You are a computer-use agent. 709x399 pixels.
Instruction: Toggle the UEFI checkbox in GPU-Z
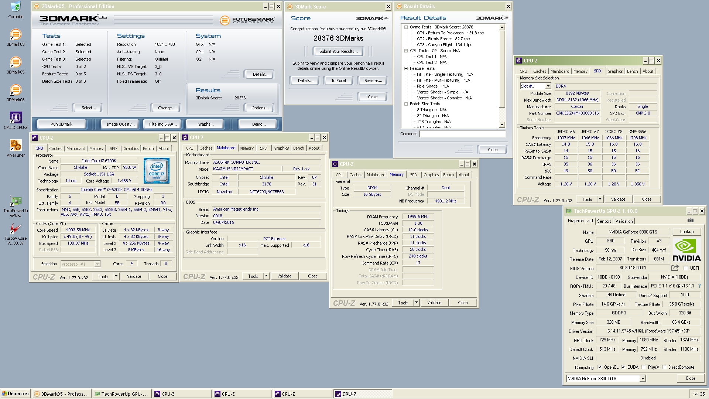pyautogui.click(x=686, y=268)
